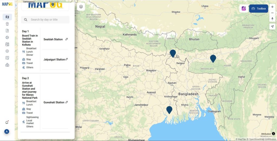277x141 pixels.
Task: Open the Toolbox
Action: [x=259, y=8]
